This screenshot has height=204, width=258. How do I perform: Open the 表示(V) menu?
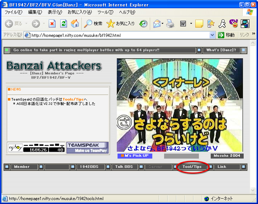[55, 12]
